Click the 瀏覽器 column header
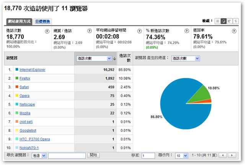 tap(12, 58)
